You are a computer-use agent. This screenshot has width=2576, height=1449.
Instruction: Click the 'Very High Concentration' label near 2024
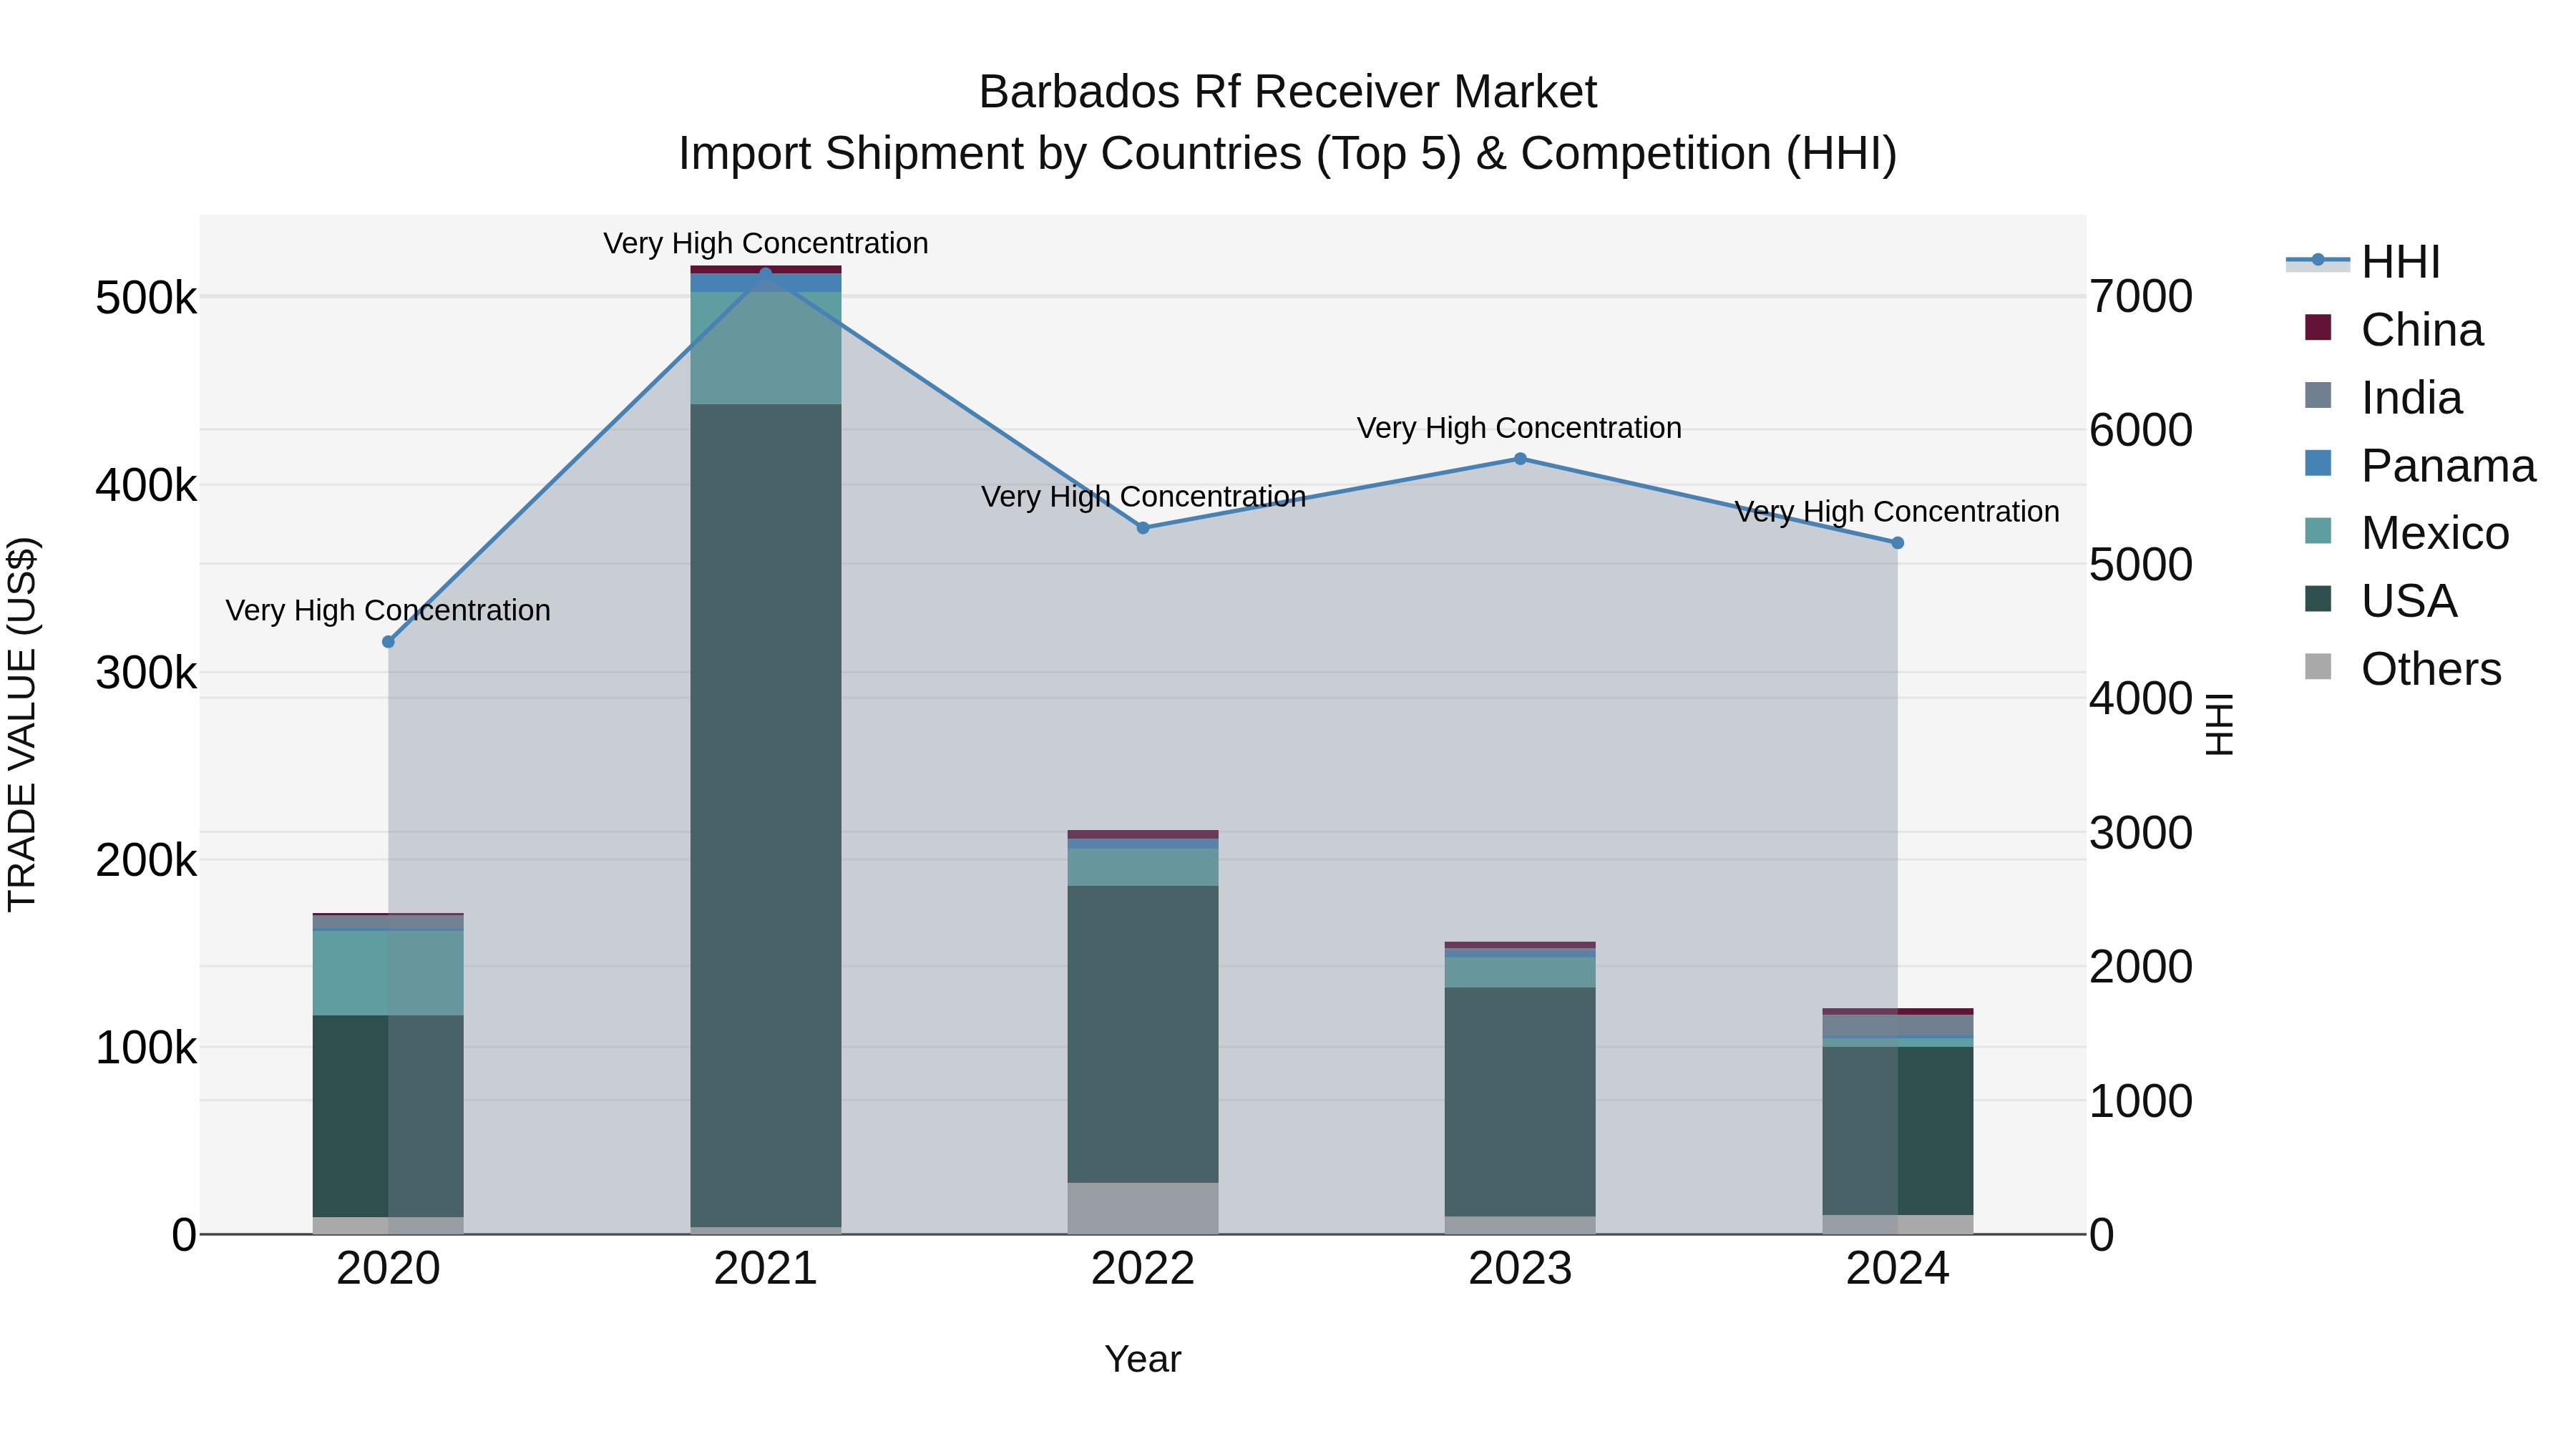coord(1897,512)
